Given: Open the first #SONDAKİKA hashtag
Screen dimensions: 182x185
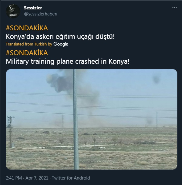Looking at the screenshot, I should point(27,28).
